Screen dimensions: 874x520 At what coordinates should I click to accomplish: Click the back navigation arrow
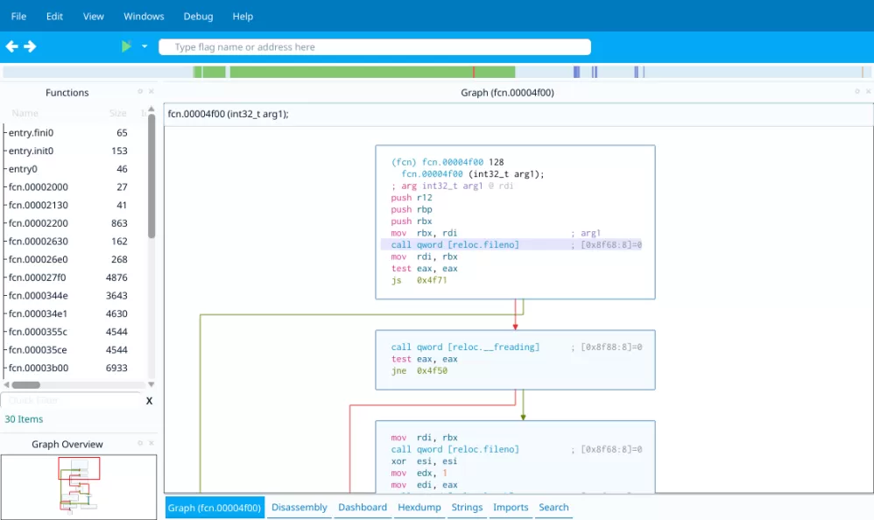tap(11, 46)
